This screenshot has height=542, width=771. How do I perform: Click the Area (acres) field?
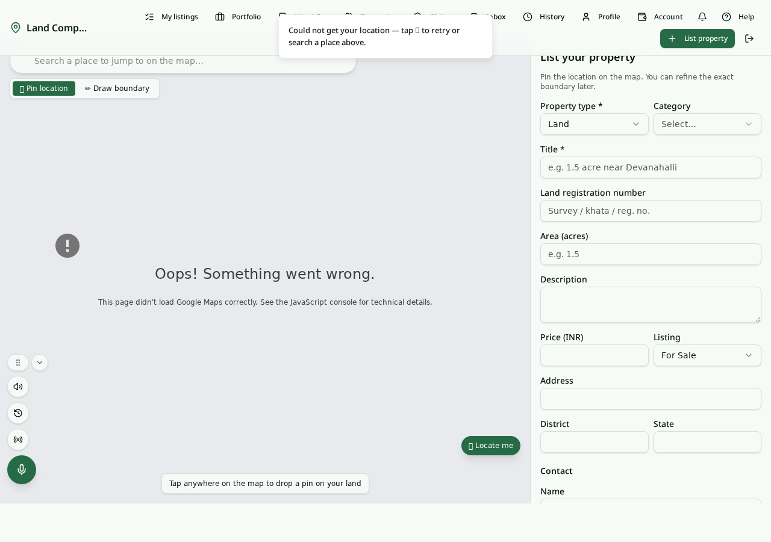(x=651, y=254)
